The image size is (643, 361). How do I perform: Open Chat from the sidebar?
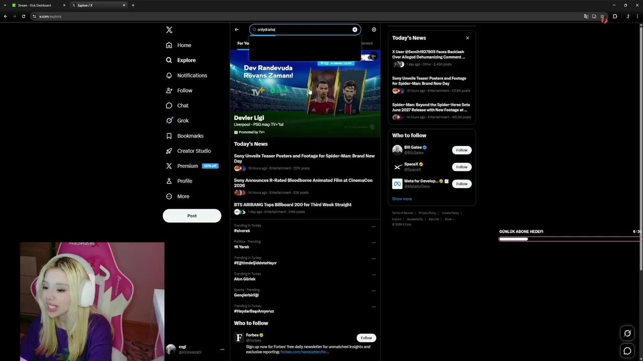point(177,105)
